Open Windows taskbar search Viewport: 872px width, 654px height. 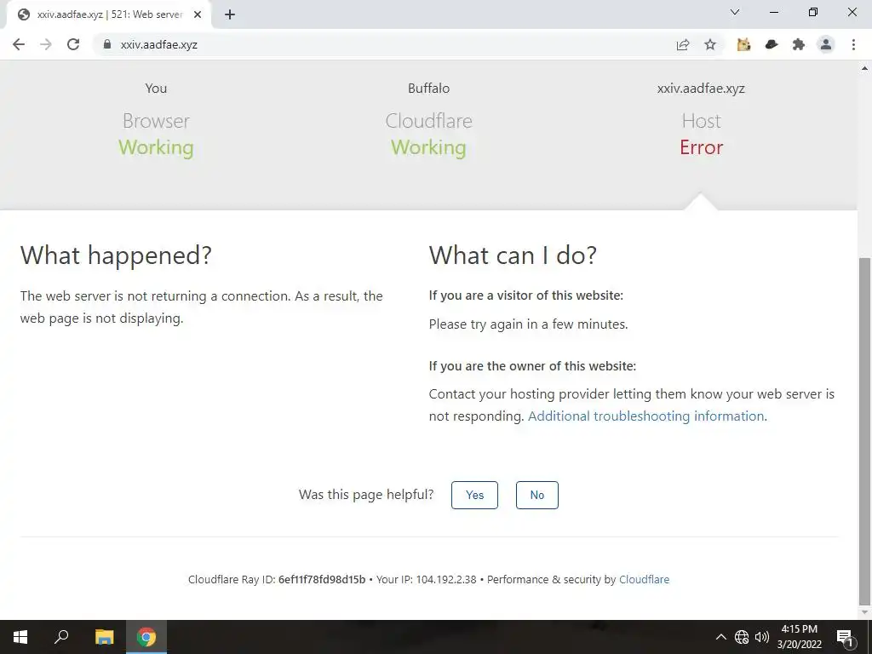[x=61, y=637]
